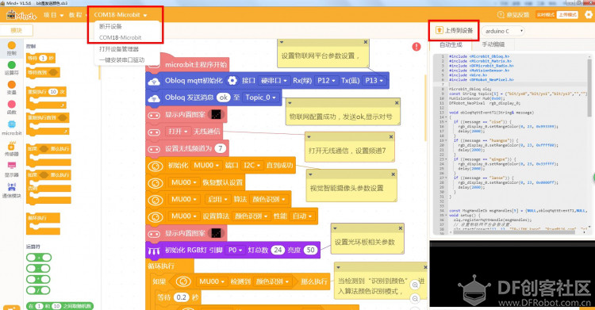595x310 pixels.
Task: Select the 传感器 category icon
Action: tap(12, 146)
